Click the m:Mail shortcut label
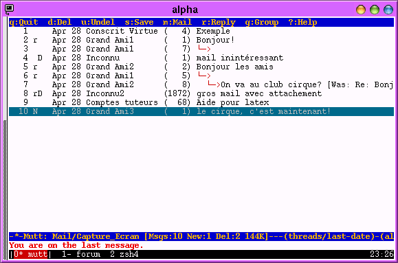Viewport: 398px width, 263px height. [177, 23]
